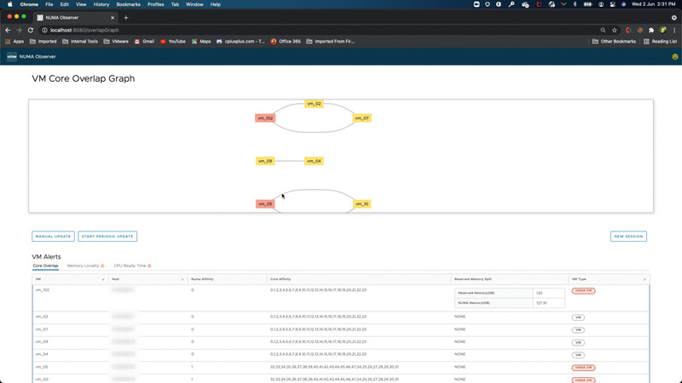Open a new browser tab
Image resolution: width=682 pixels, height=383 pixels.
(x=126, y=18)
